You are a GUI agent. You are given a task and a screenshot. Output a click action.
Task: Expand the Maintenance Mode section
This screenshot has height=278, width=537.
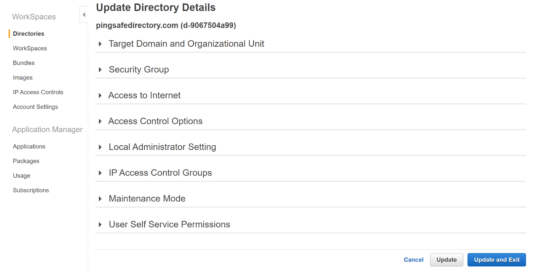[100, 199]
